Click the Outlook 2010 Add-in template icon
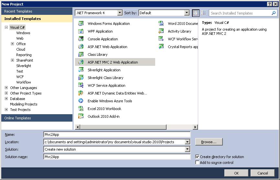This screenshot has width=280, height=180. coord(81,116)
